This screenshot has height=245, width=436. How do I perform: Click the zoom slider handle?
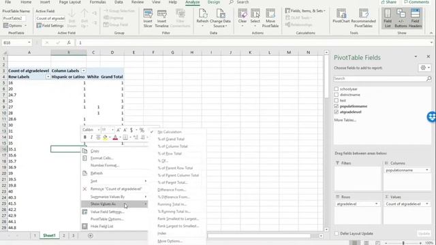(403, 243)
